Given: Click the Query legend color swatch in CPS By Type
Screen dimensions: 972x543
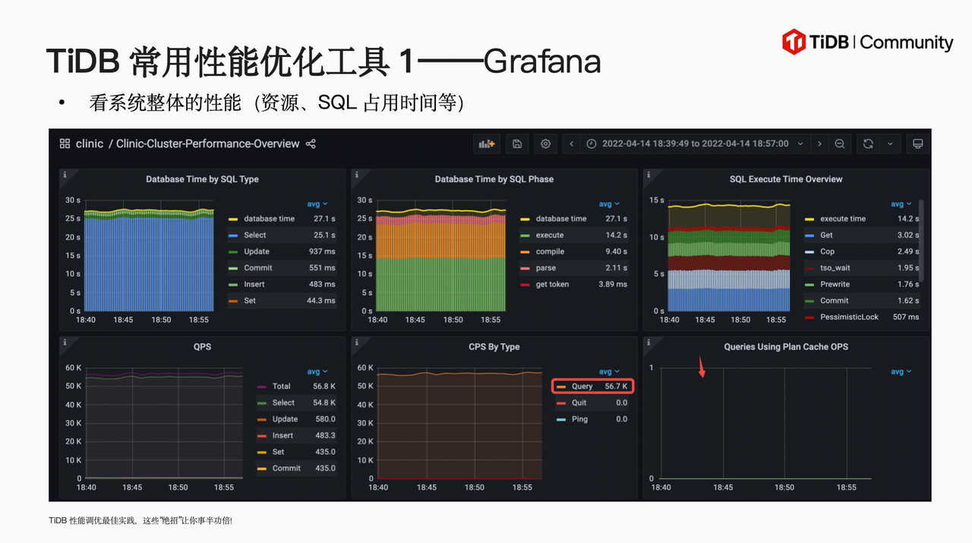Looking at the screenshot, I should click(x=561, y=387).
